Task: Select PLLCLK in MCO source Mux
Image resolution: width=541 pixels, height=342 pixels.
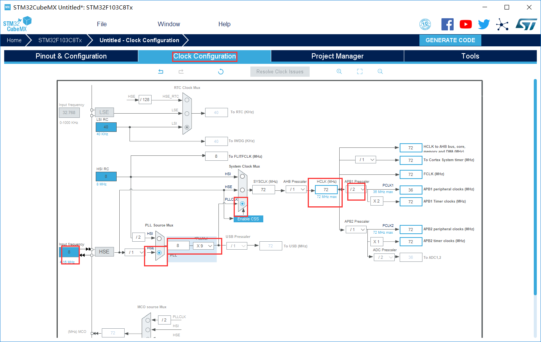Action: tap(148, 320)
